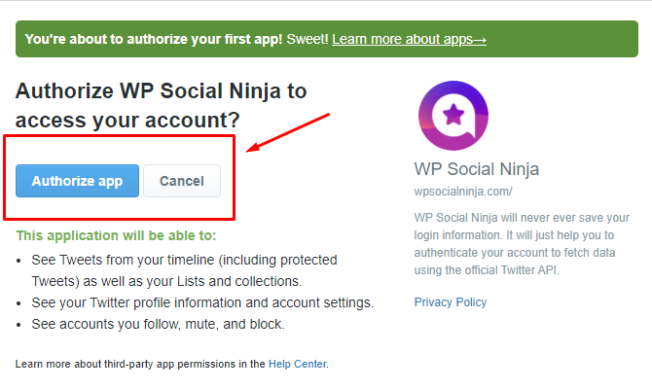
Task: Click the Authorize WP Social Ninja heading
Action: coord(161,106)
